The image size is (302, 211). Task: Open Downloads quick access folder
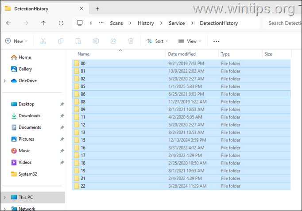coord(30,115)
